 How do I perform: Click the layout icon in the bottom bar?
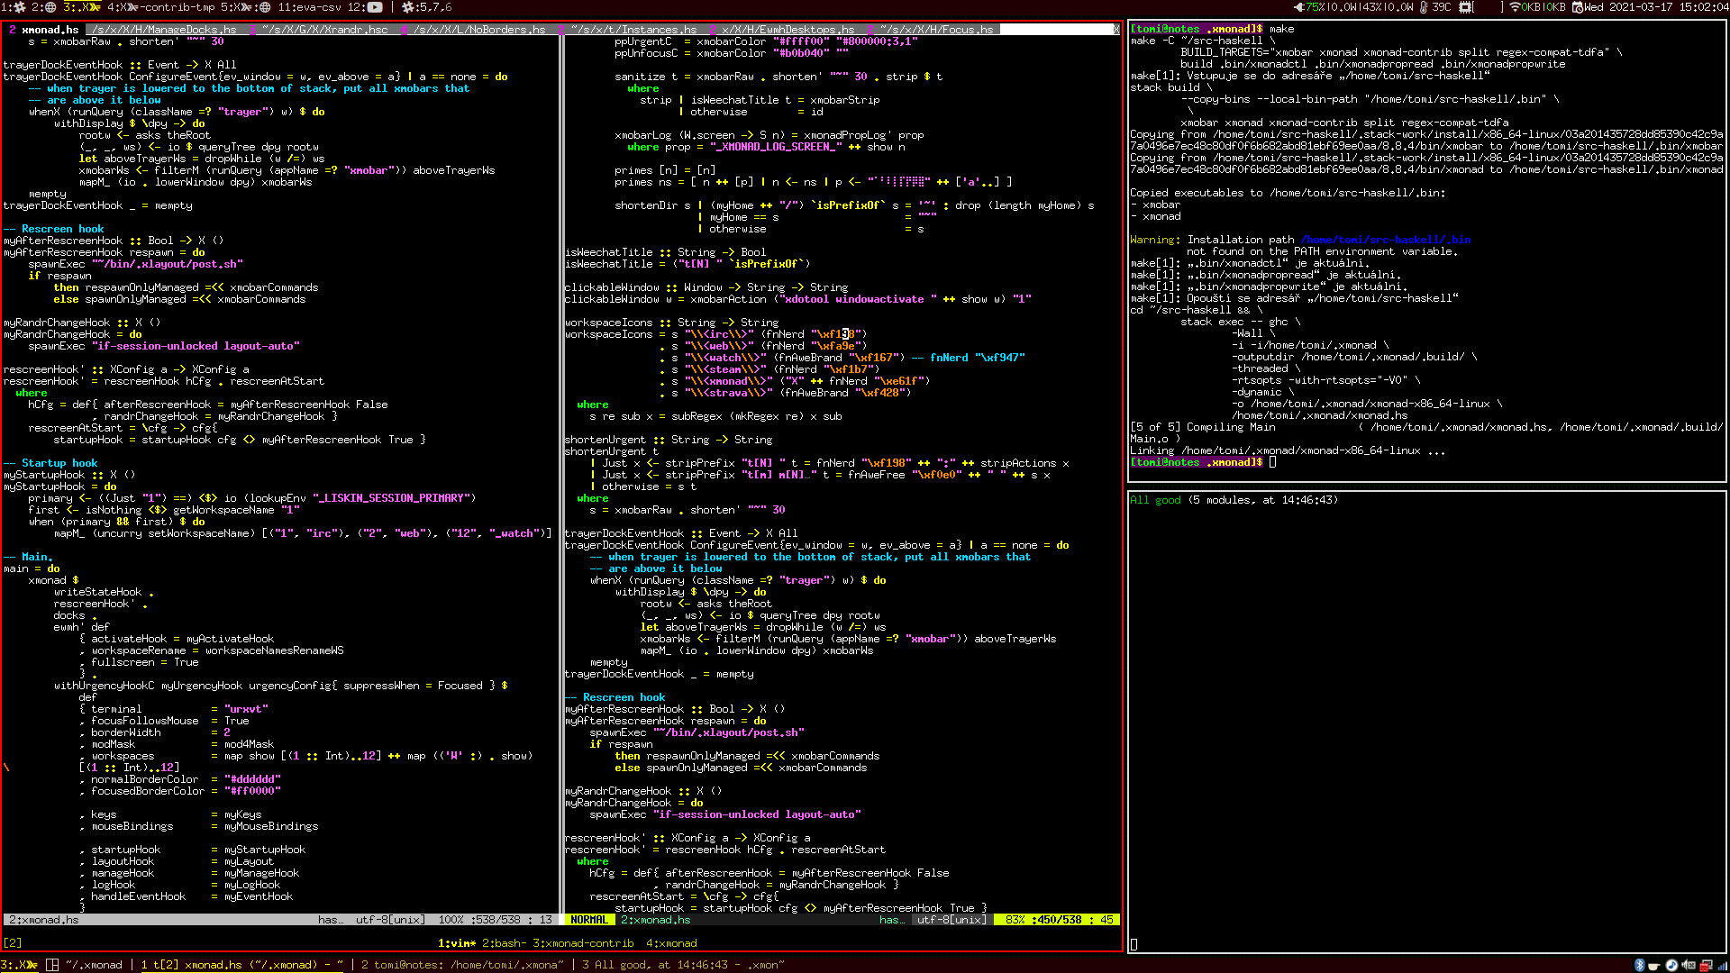(51, 964)
